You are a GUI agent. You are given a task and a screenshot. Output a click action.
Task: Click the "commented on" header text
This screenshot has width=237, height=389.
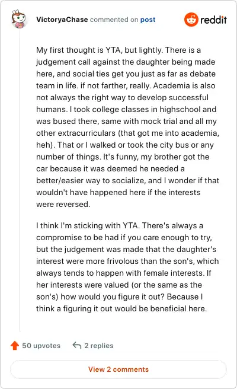pos(114,20)
